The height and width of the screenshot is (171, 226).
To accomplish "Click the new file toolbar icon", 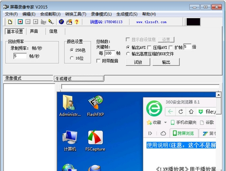I will point(10,22).
